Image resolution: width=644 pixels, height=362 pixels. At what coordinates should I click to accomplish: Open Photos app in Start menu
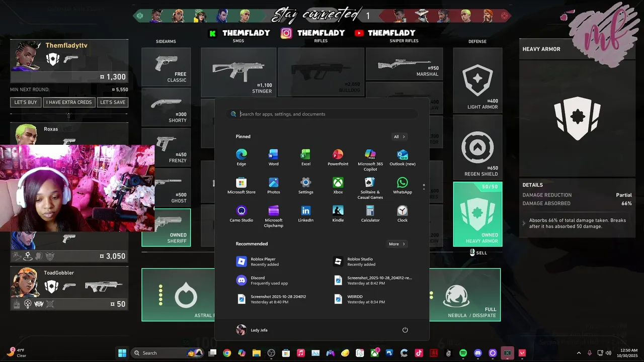[274, 186]
